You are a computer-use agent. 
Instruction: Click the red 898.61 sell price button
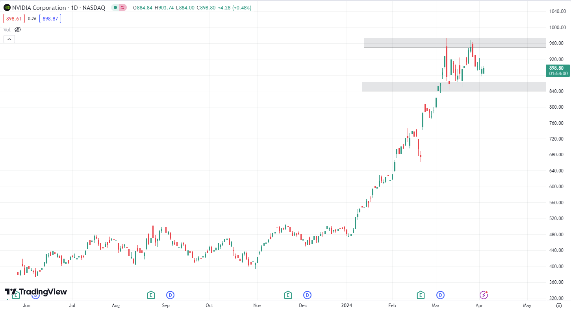point(14,19)
